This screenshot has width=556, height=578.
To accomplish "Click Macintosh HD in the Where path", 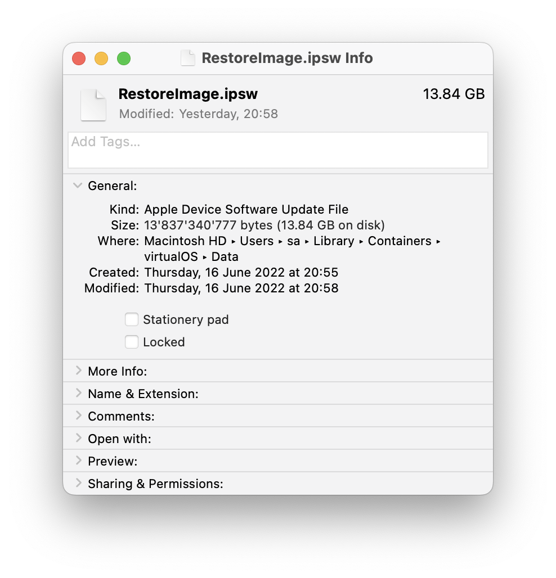I will (x=185, y=241).
